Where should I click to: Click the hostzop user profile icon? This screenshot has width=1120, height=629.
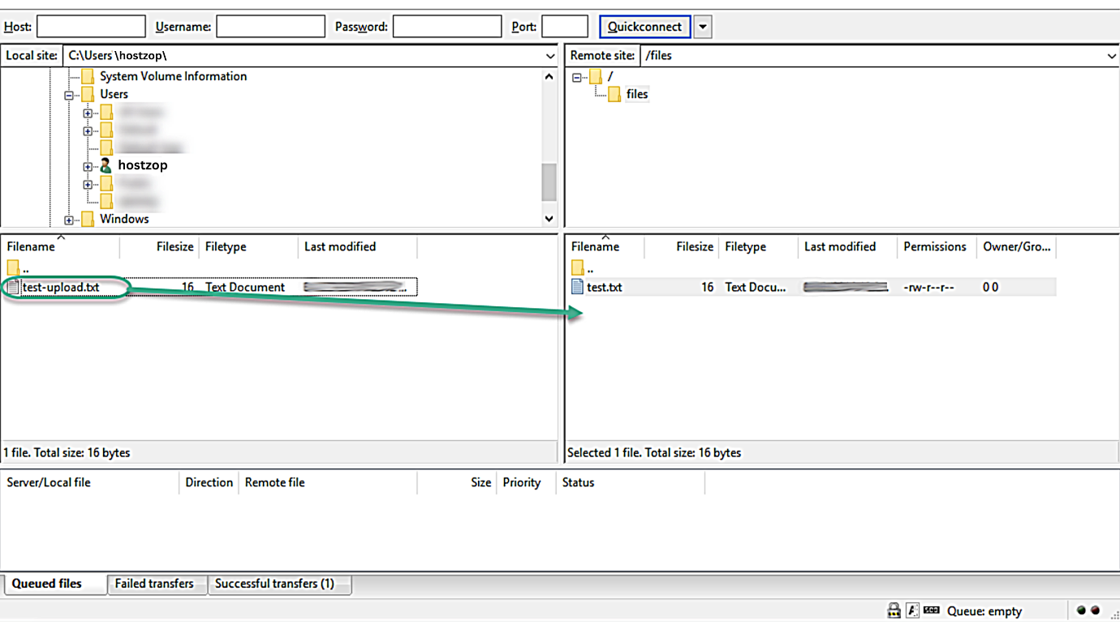click(x=106, y=165)
